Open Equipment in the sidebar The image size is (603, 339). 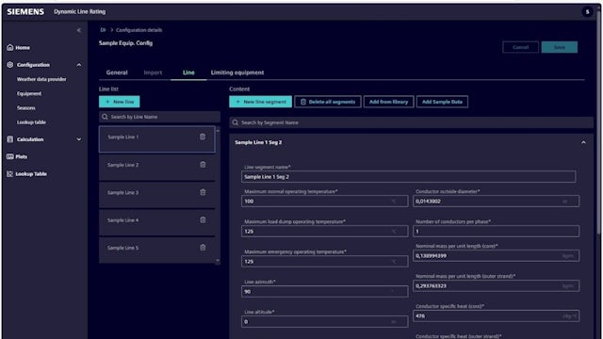pos(29,93)
